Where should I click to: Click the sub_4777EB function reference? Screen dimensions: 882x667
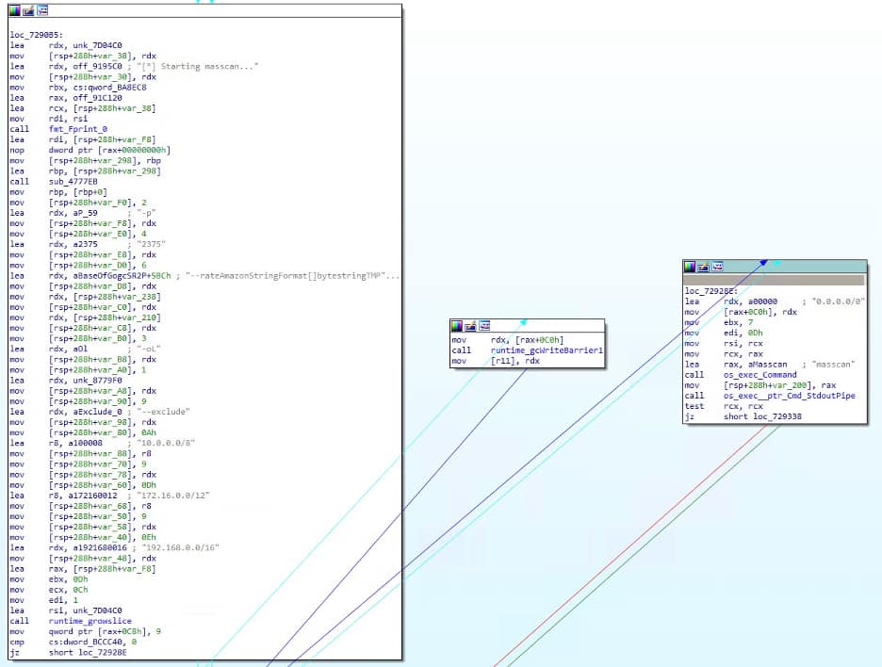click(x=73, y=181)
